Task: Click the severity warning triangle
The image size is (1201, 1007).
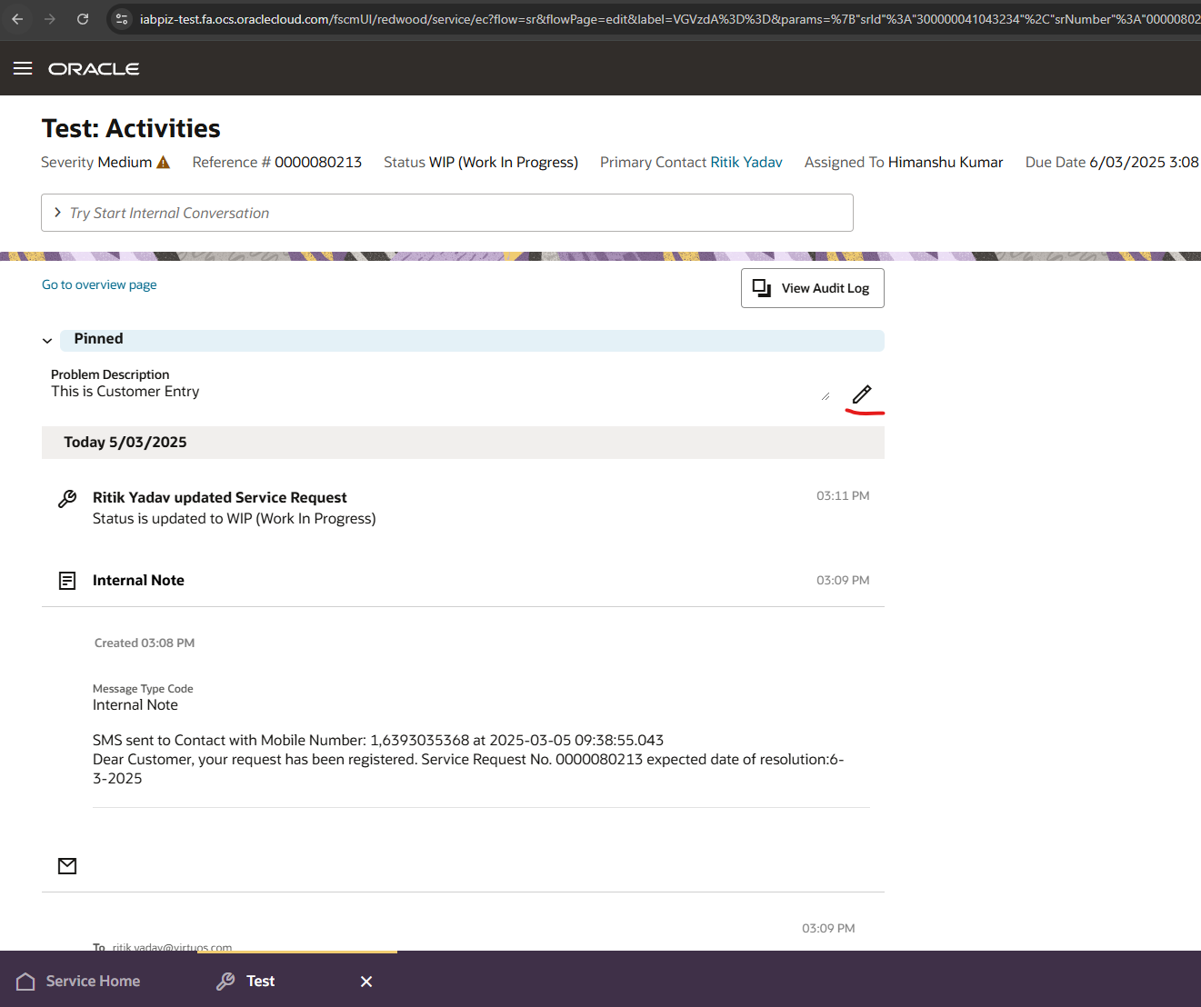Action: [164, 162]
